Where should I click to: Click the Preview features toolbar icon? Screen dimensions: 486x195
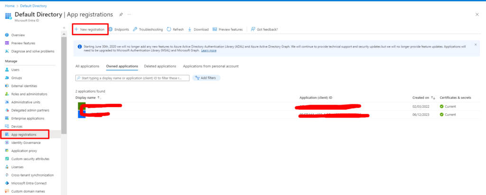pos(215,29)
